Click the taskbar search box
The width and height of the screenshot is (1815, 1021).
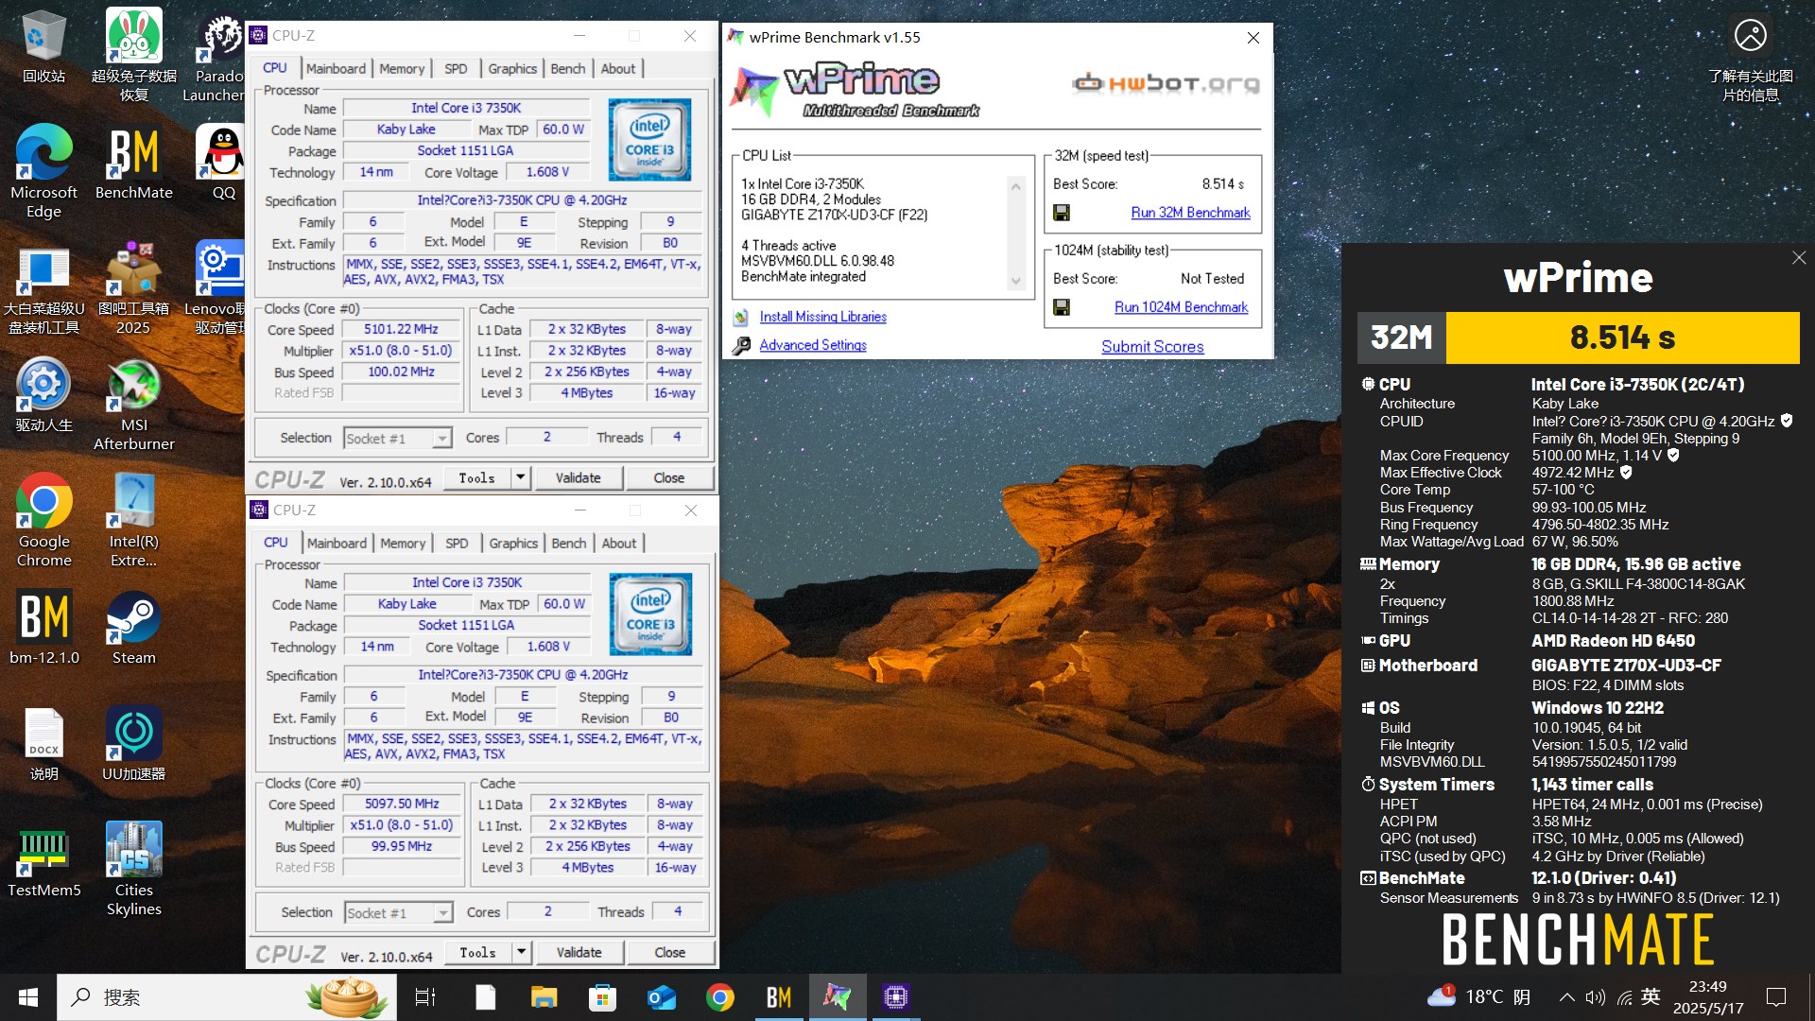(227, 996)
